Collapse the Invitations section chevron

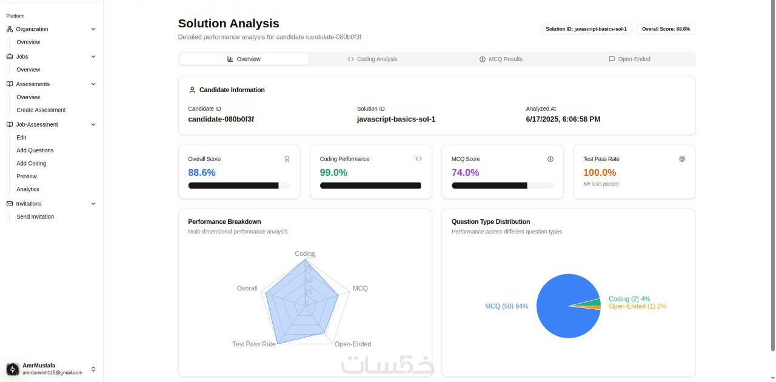click(x=93, y=204)
